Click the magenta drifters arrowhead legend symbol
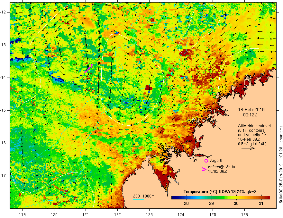 tap(204, 169)
